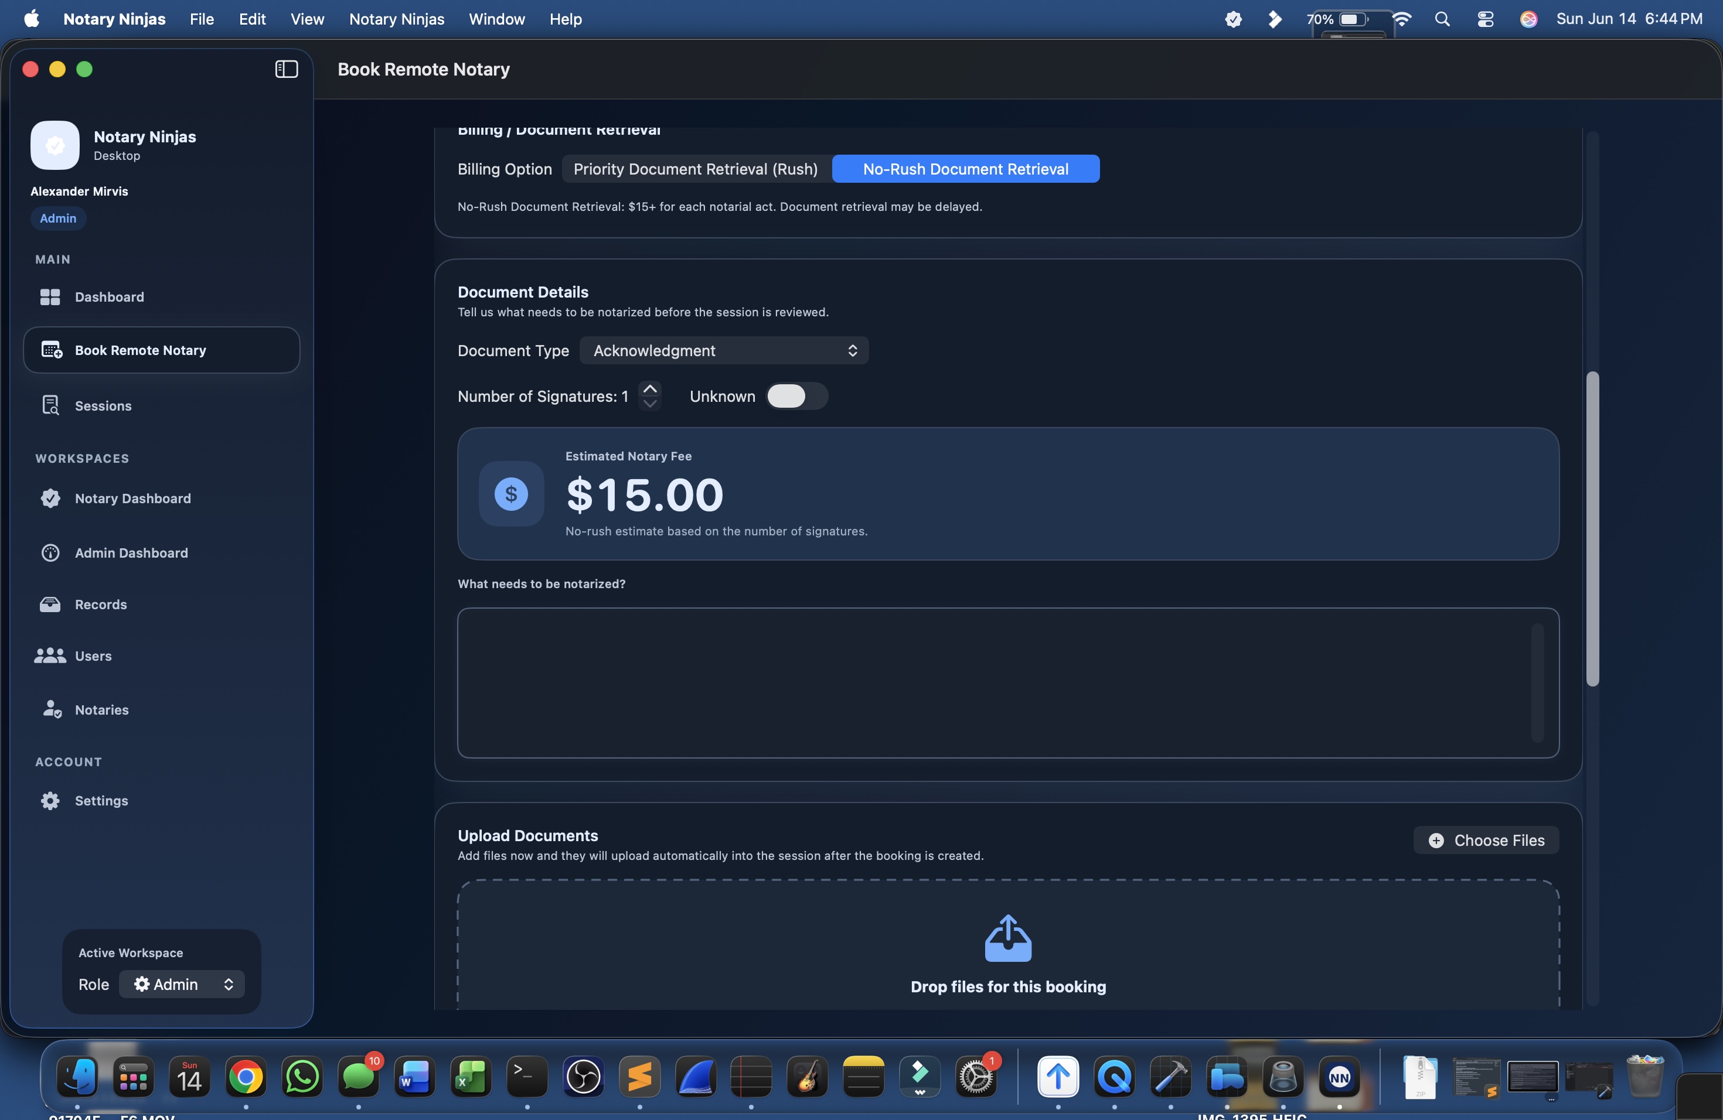Toggle the sidebar panel icon
This screenshot has width=1723, height=1120.
[x=287, y=70]
